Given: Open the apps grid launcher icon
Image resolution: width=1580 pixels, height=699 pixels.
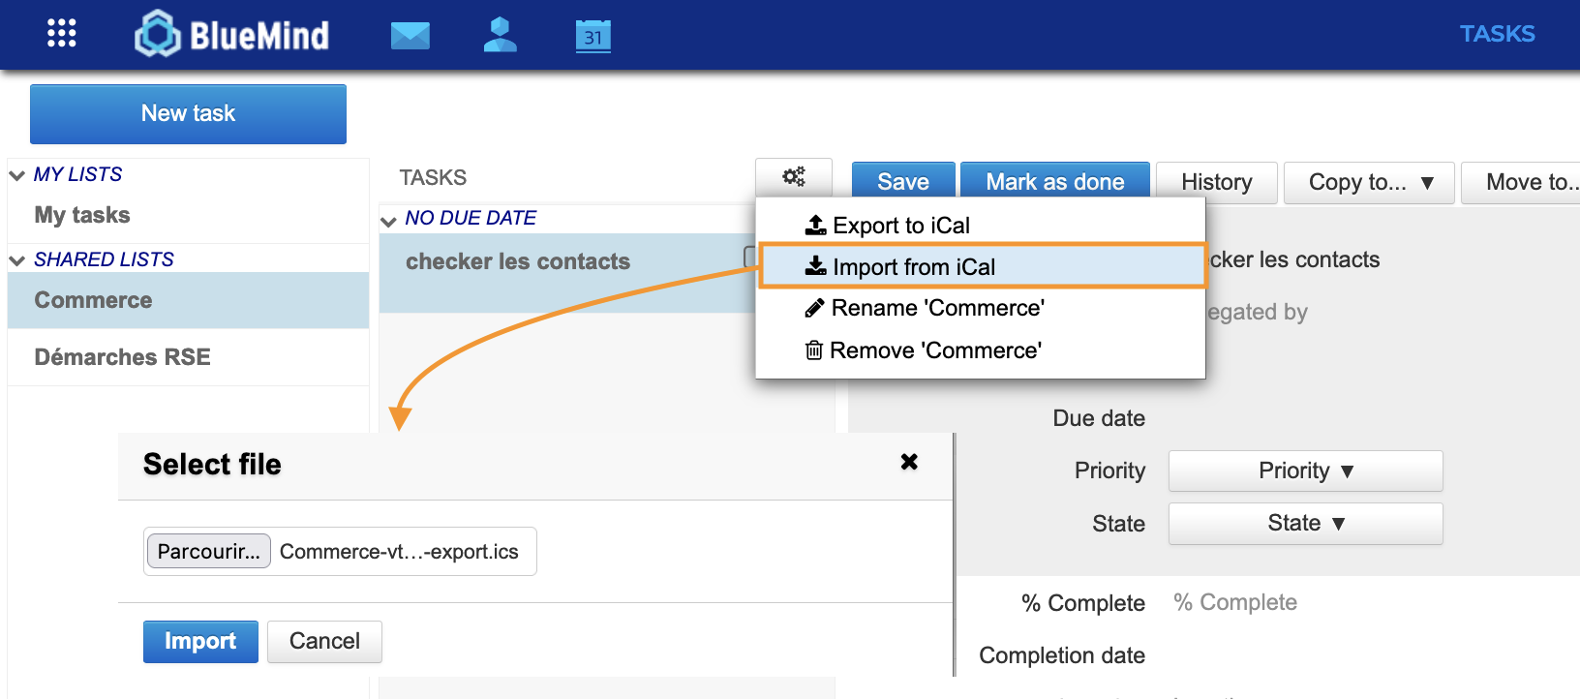Looking at the screenshot, I should (61, 34).
